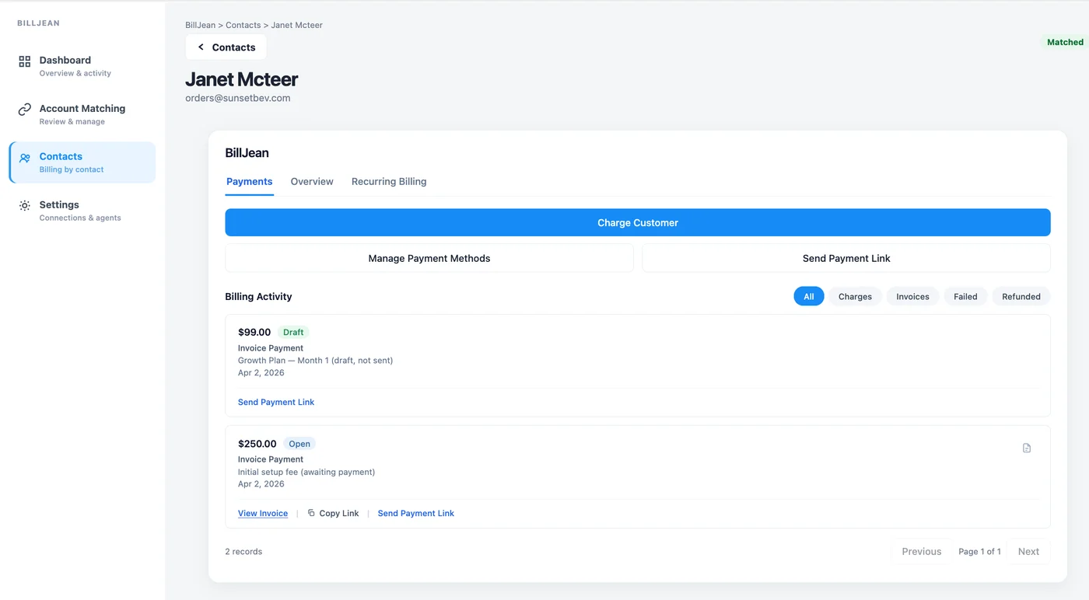The image size is (1089, 600).
Task: Copy Link for the $250.00 invoice
Action: [x=333, y=513]
